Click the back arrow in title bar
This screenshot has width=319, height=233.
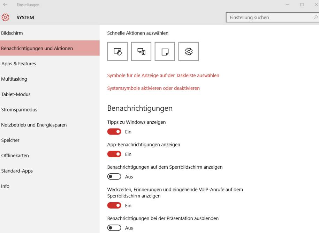coord(5,5)
